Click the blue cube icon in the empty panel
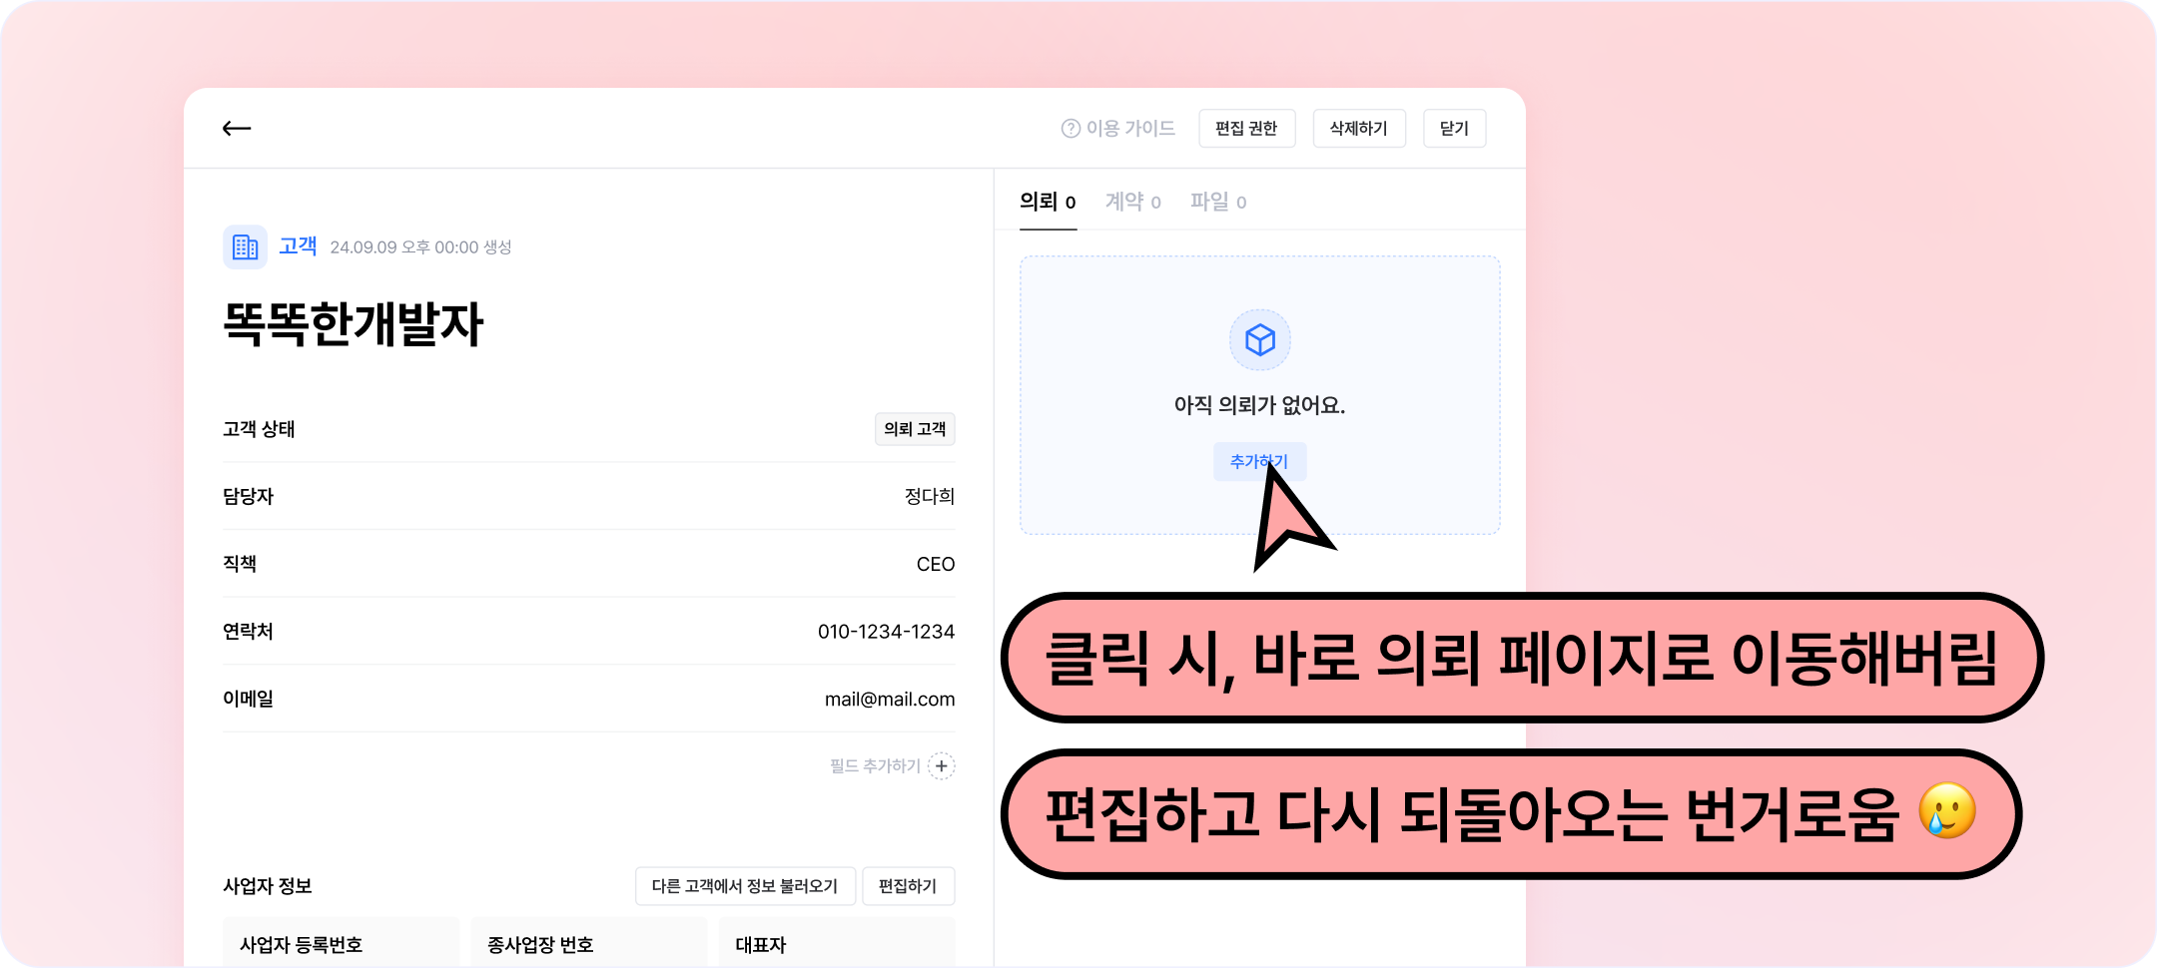 1260,339
